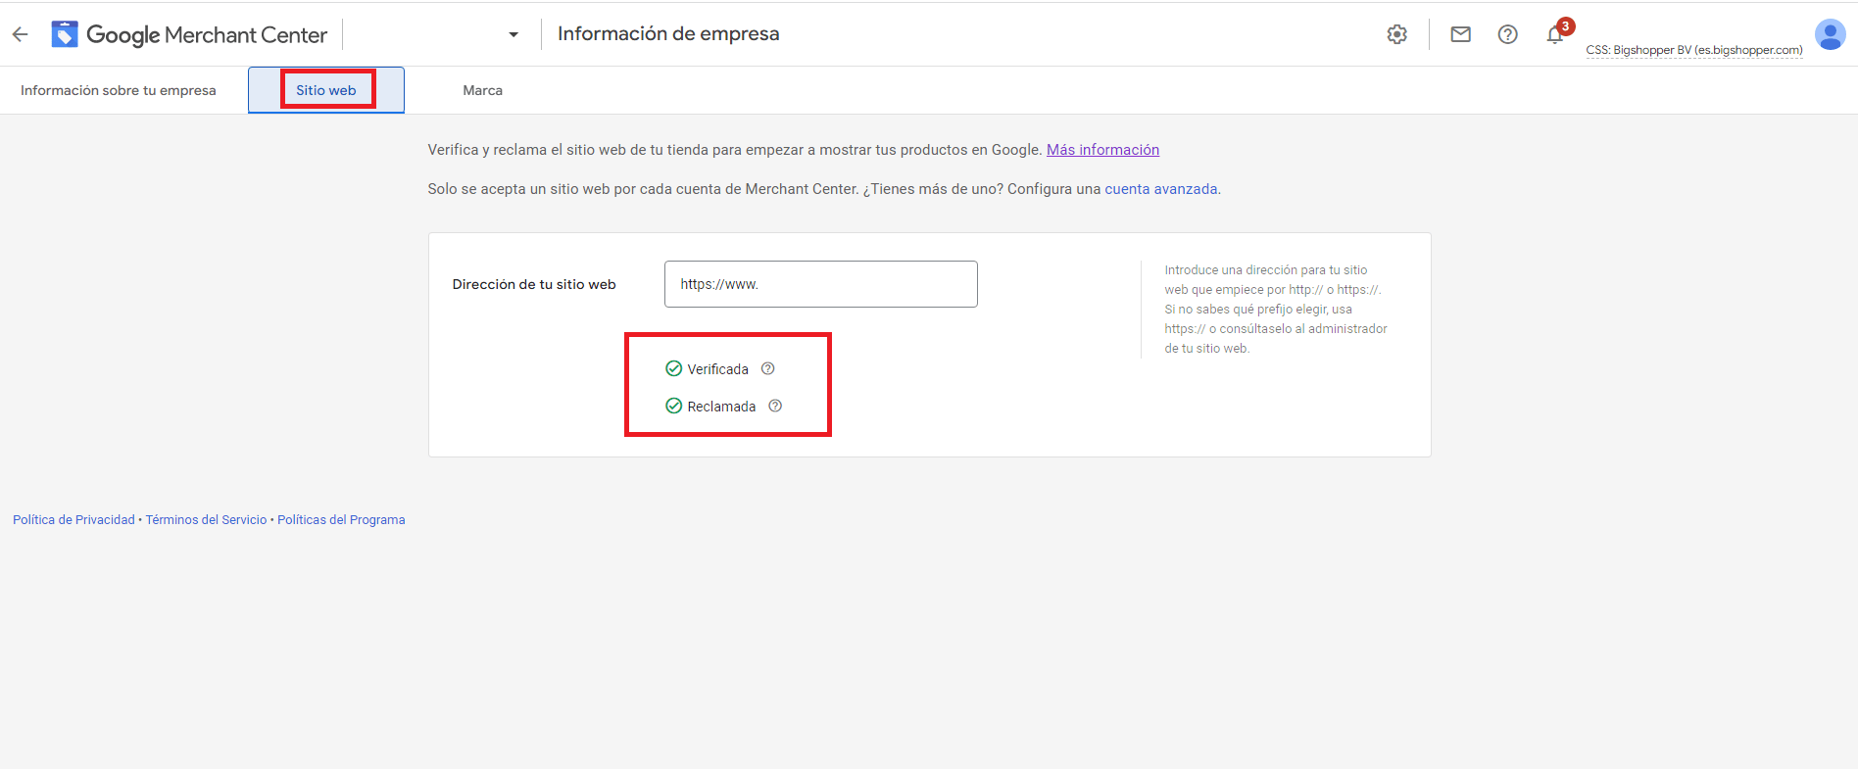Click the user account avatar
Screen dimensions: 1858x769
tap(1830, 34)
